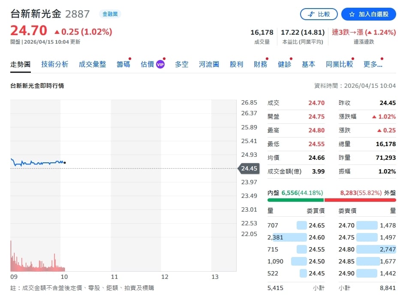Image resolution: width=400 pixels, height=302 pixels.
Task: Click the 金融業 industry tag
Action: 110,14
